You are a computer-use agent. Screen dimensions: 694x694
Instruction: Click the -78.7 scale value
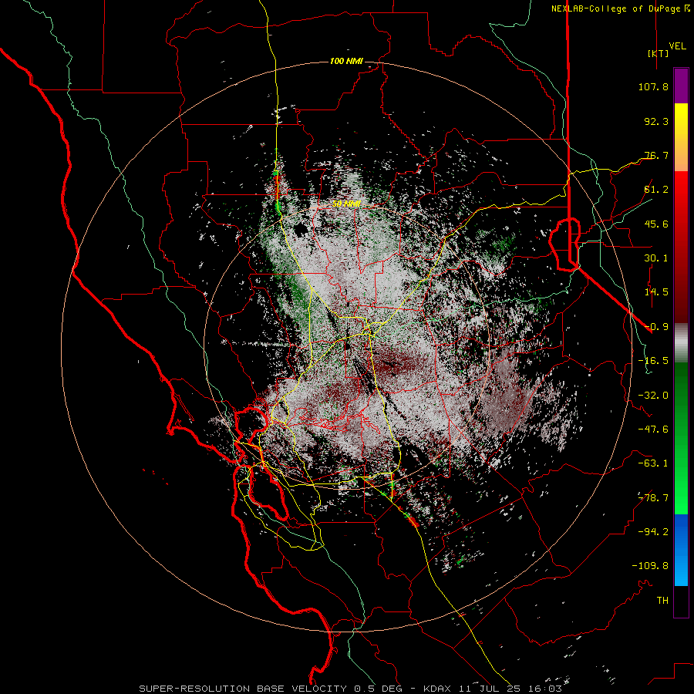tap(653, 498)
